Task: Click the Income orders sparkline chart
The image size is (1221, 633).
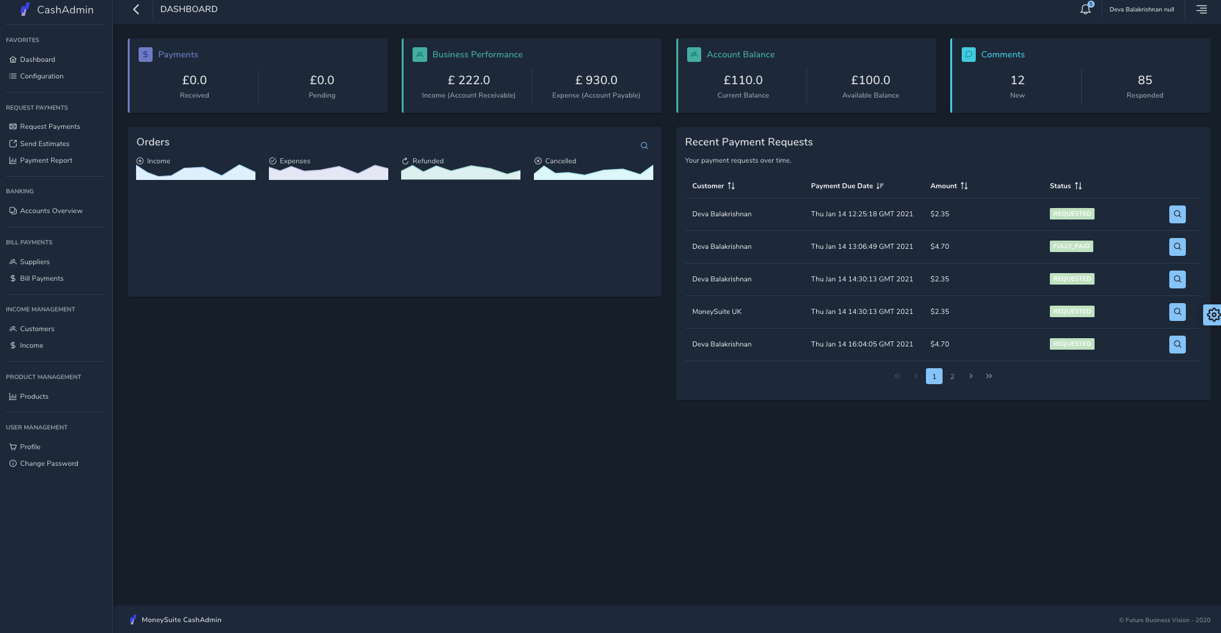Action: [x=195, y=173]
